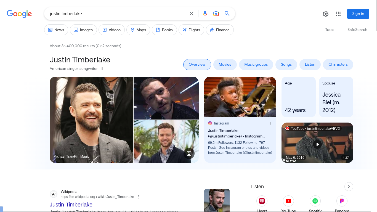Open Wikipedia result thumbnail image
The image size is (377, 212).
coord(217,200)
